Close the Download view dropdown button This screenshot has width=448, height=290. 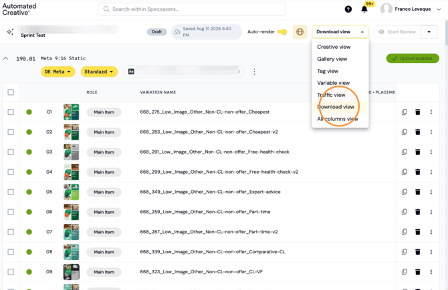point(340,31)
